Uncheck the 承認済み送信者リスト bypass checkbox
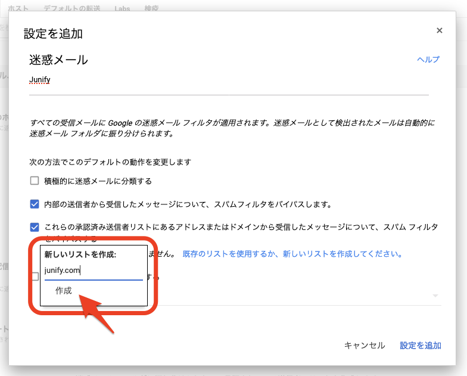Image resolution: width=467 pixels, height=376 pixels. coord(35,227)
